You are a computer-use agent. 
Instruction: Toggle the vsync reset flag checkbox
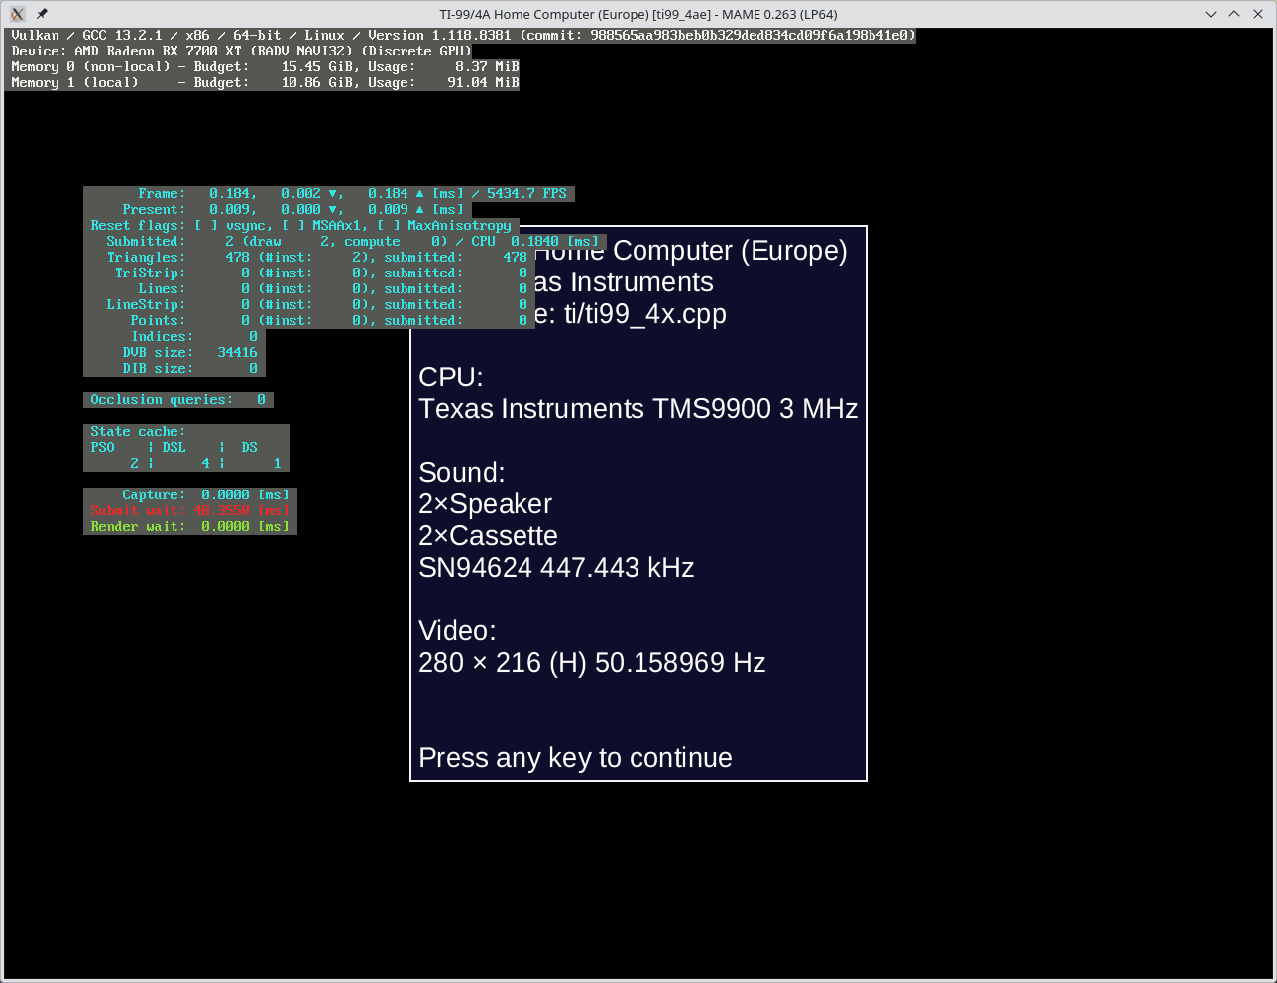click(x=206, y=226)
